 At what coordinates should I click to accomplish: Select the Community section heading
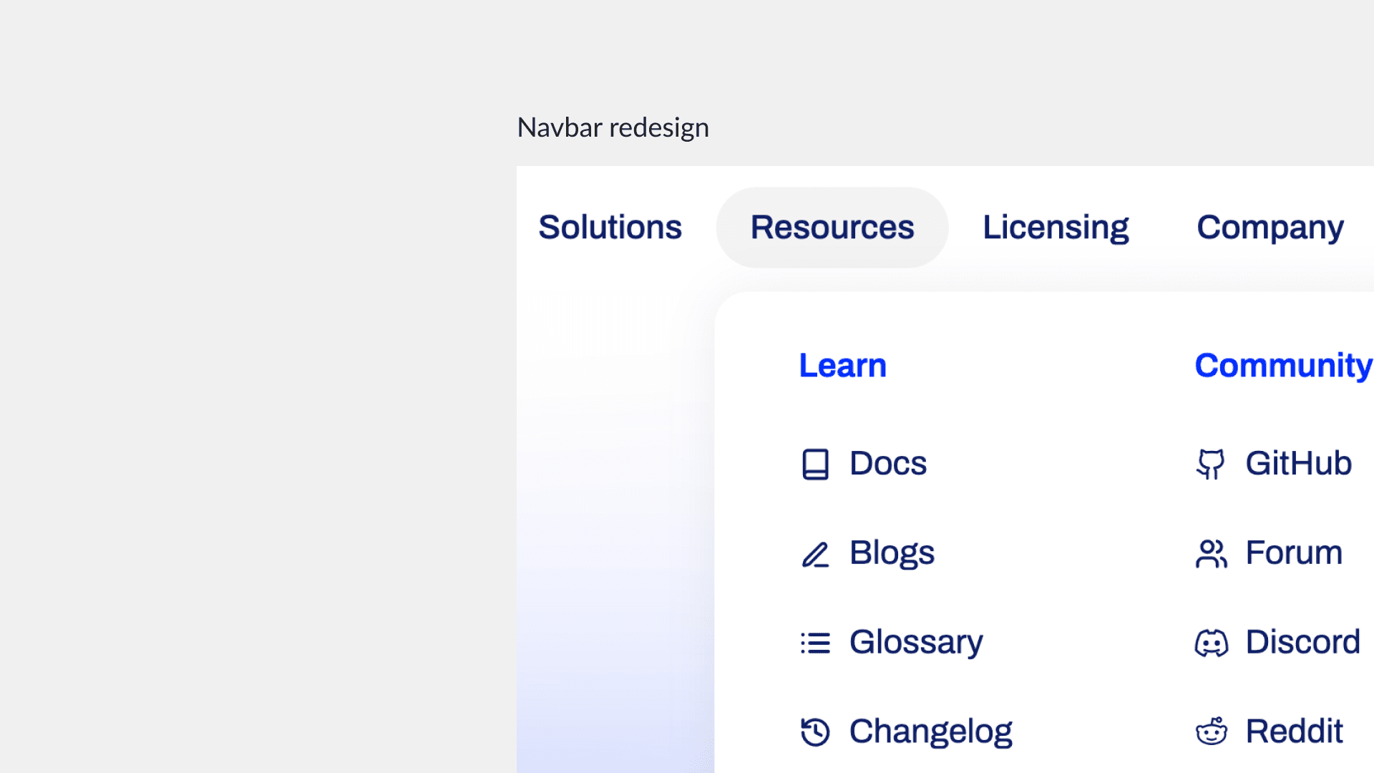tap(1283, 366)
